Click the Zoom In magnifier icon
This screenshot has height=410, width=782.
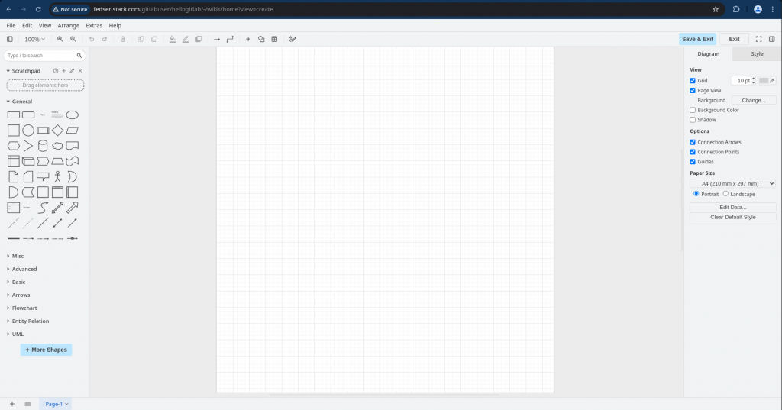coord(61,39)
